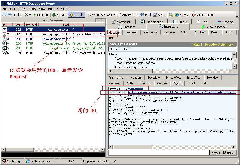Click script icon of session 5
This screenshot has width=240, height=165.
[x=4, y=48]
